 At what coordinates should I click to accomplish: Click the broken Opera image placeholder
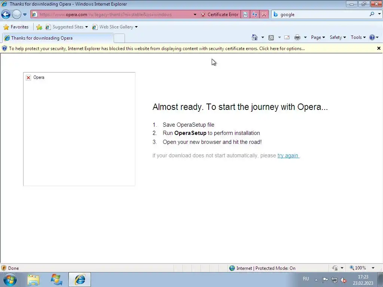[x=79, y=129]
